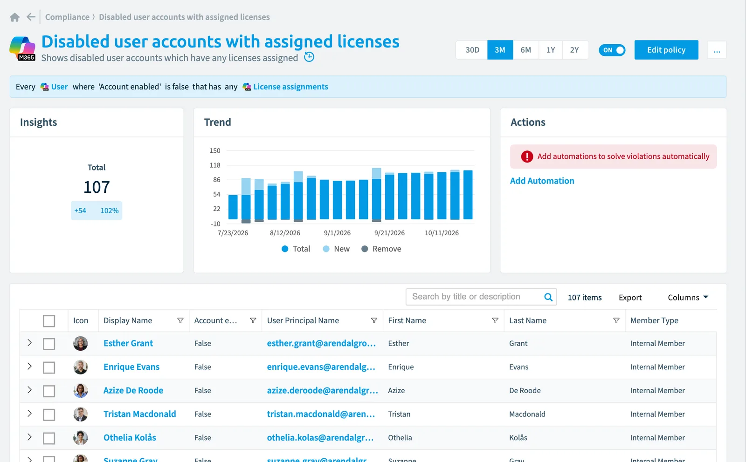Select the Azize De Roode row checkbox
Viewport: 746px width, 462px height.
[x=49, y=391]
